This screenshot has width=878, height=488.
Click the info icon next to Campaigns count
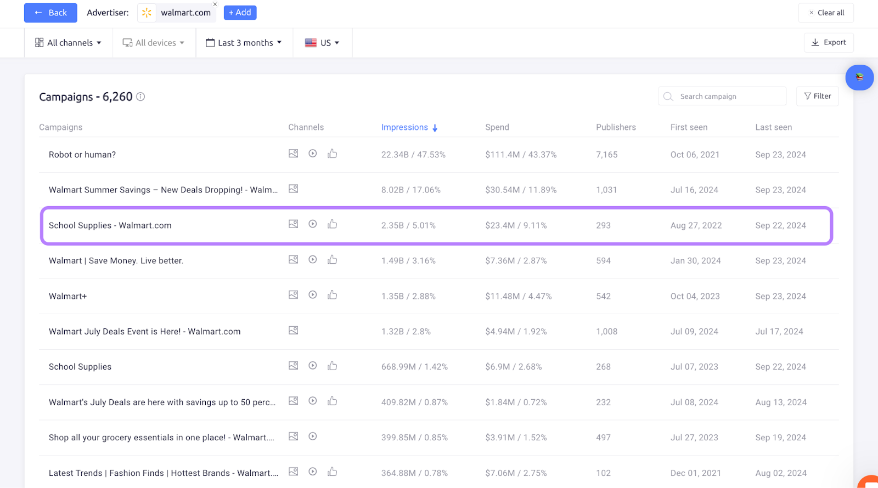coord(140,97)
